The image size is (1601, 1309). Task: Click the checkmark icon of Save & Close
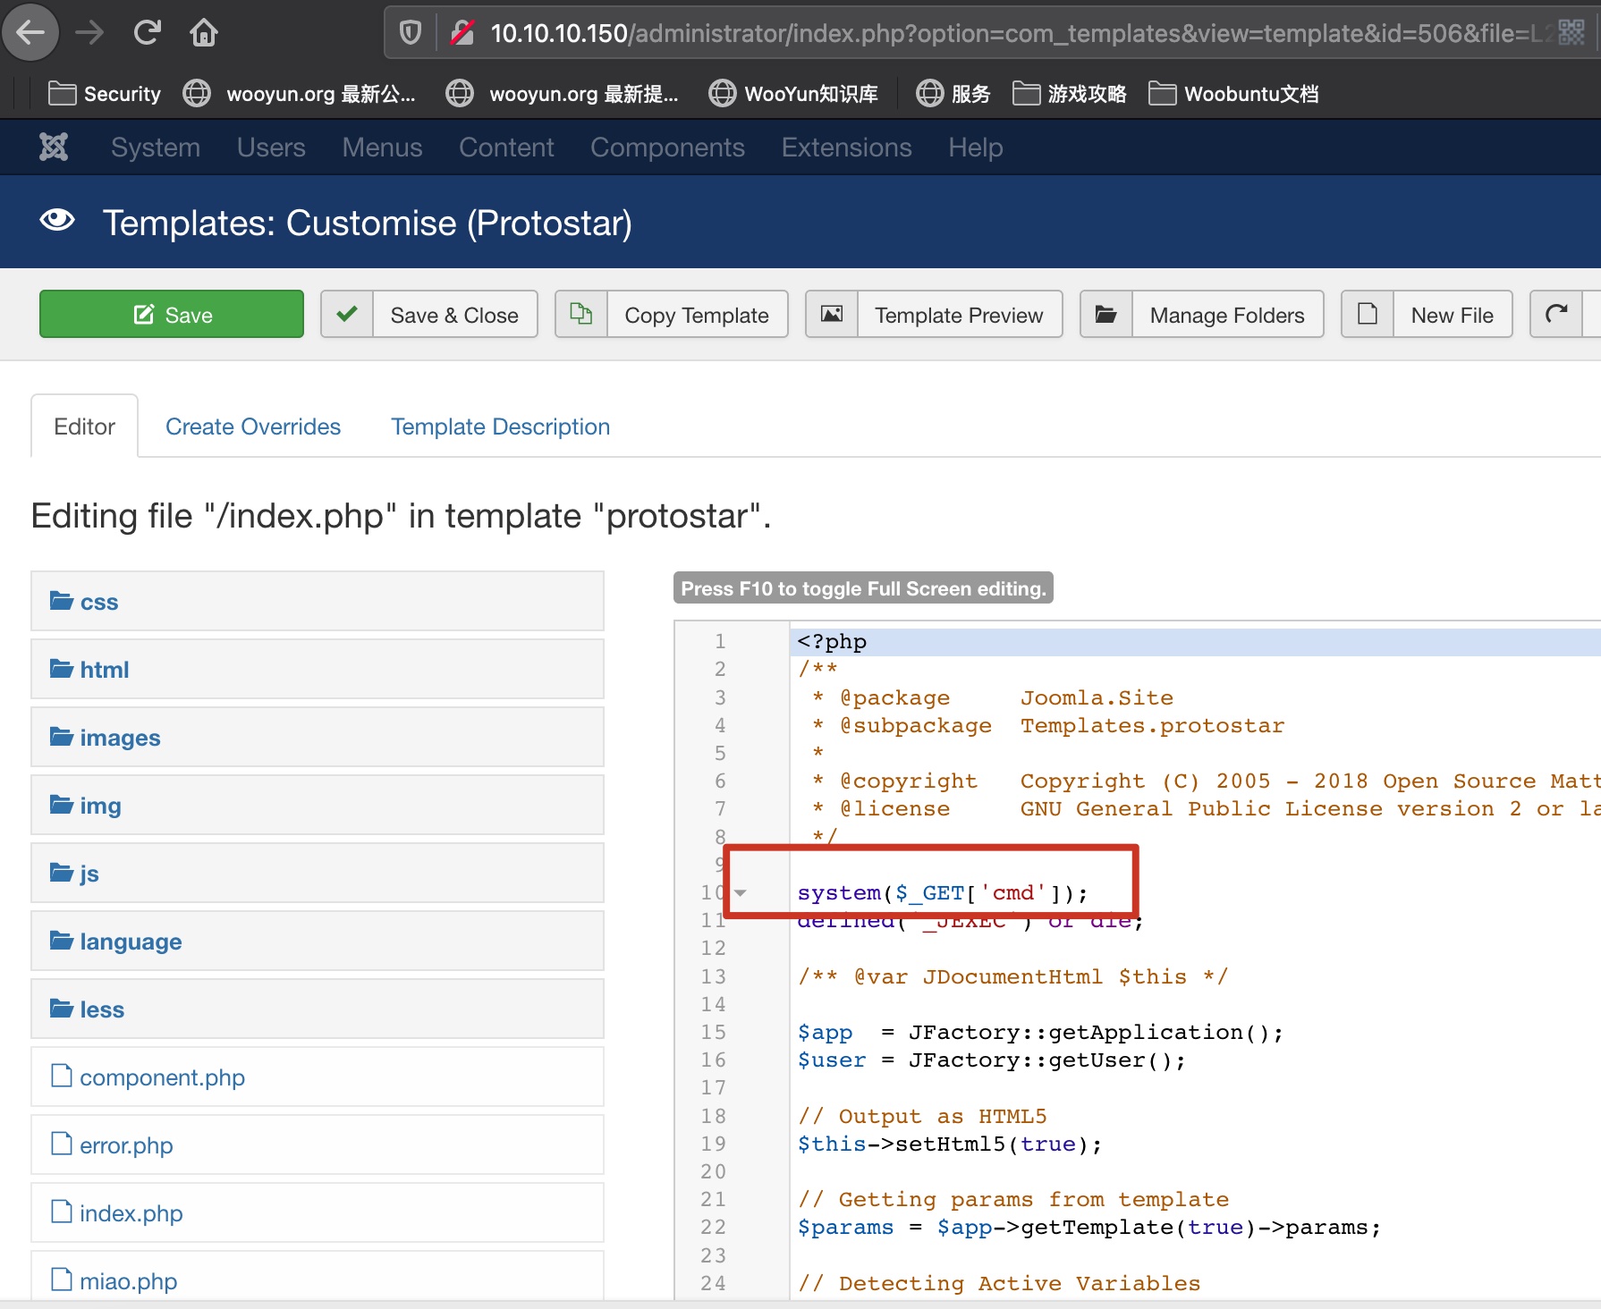point(347,314)
